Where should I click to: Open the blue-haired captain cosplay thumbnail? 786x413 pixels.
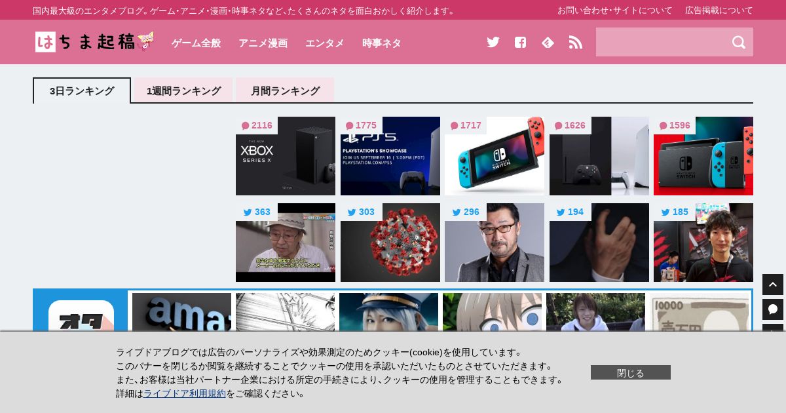(388, 312)
